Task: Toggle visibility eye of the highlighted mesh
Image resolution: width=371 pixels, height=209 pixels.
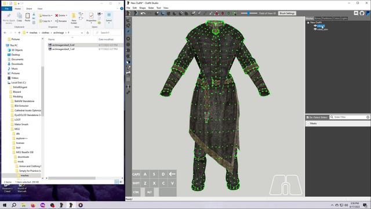Action: (x=315, y=26)
